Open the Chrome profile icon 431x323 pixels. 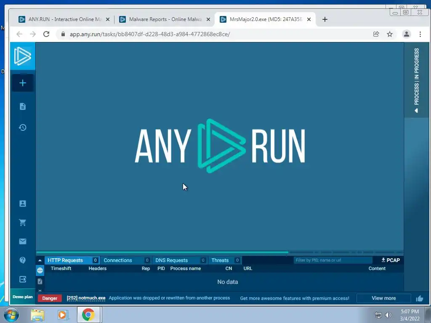pyautogui.click(x=406, y=34)
